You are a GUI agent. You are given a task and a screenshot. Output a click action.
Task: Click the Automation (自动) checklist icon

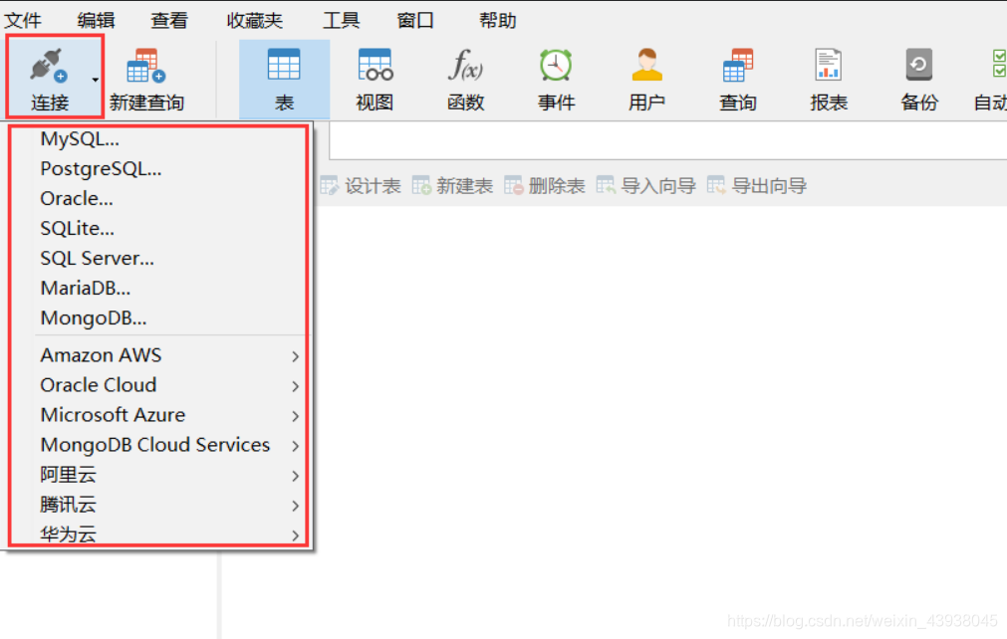[x=999, y=63]
